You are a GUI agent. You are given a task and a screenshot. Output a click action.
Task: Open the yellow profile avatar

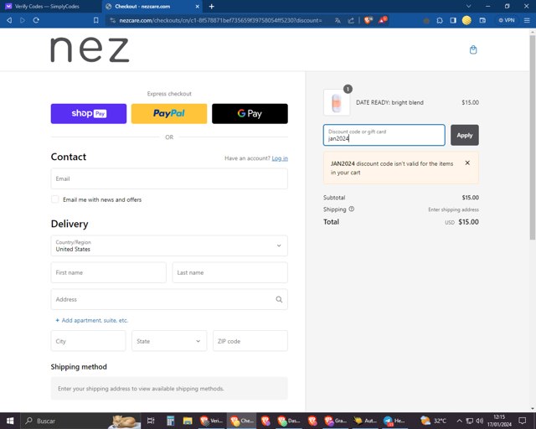click(x=466, y=20)
